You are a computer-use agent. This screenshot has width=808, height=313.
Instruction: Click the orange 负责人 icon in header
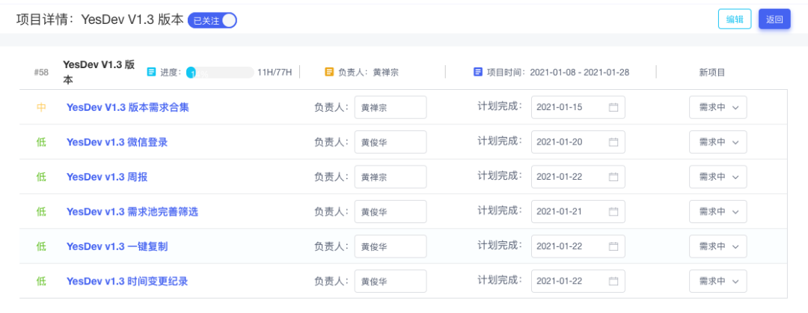coord(328,72)
